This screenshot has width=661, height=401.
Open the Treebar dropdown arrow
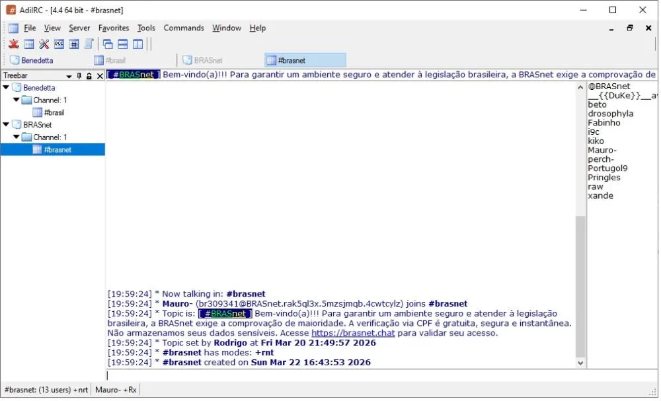68,75
